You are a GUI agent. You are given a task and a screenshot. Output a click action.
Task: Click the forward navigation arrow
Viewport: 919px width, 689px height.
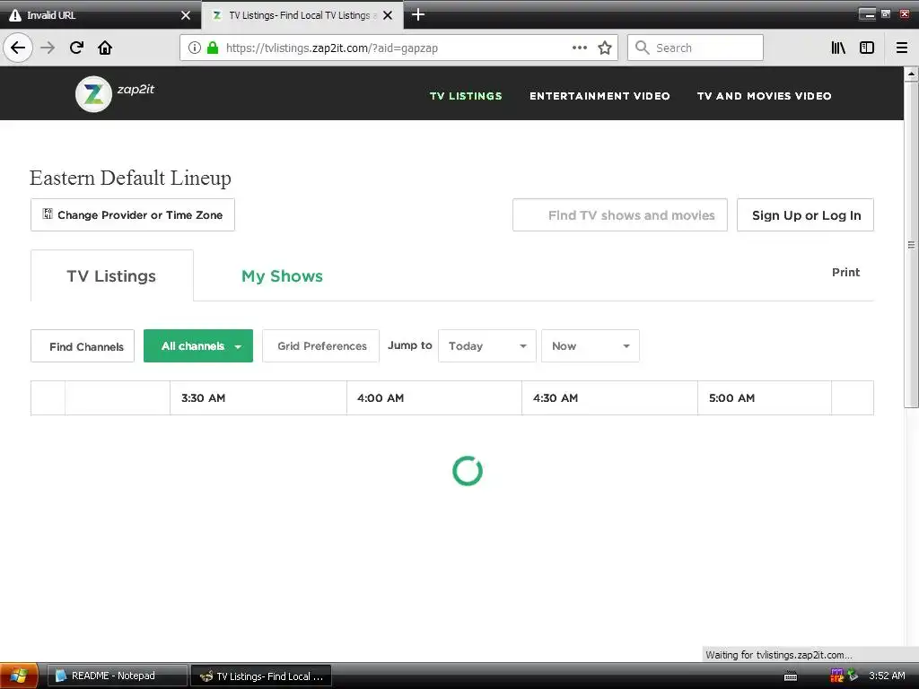(x=48, y=48)
